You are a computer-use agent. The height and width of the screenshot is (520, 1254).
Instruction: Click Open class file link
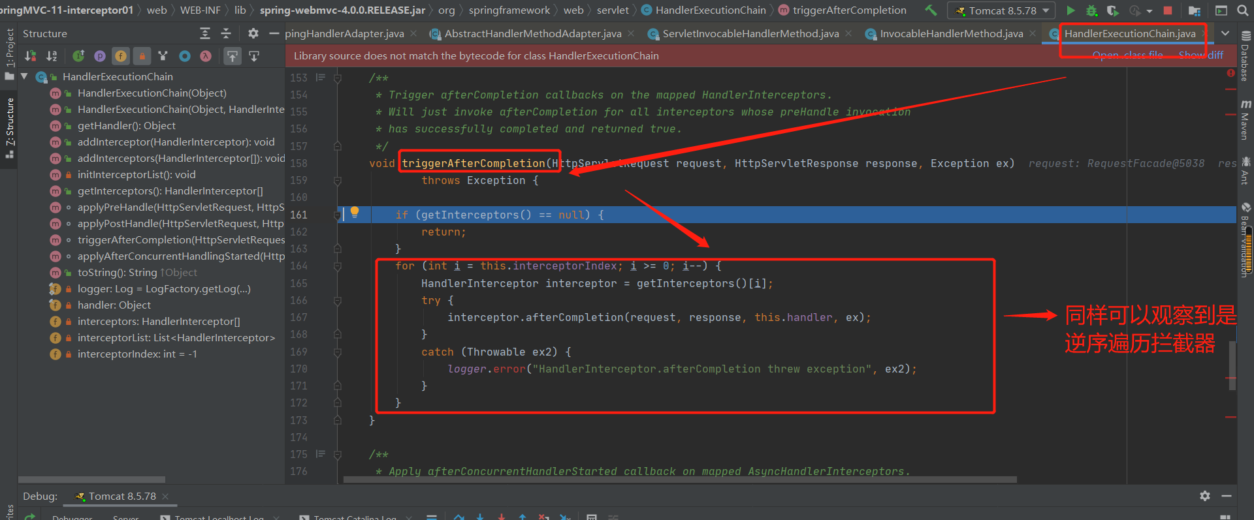pos(1128,55)
